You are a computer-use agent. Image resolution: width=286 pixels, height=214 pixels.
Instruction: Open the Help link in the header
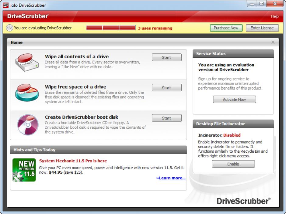click(x=275, y=16)
